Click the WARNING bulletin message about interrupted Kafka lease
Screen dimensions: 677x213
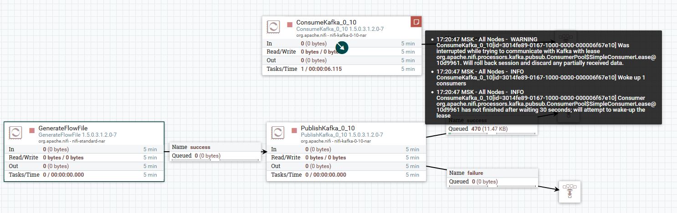pos(546,51)
